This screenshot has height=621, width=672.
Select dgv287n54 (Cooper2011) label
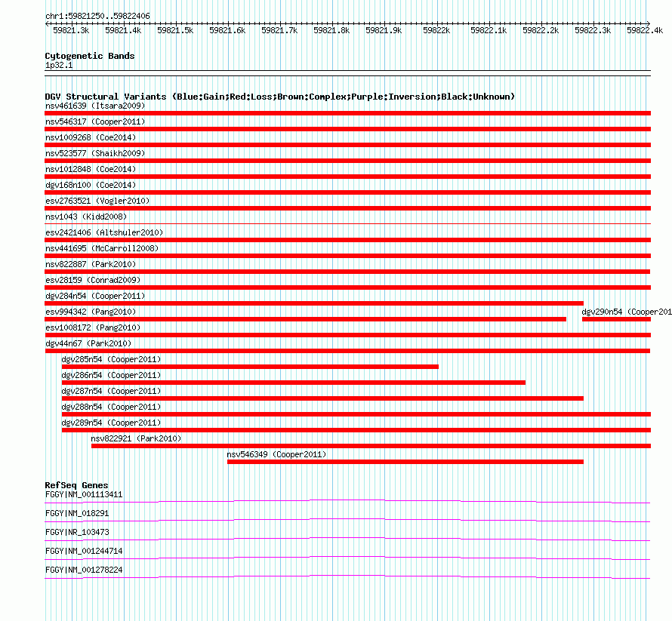(111, 391)
